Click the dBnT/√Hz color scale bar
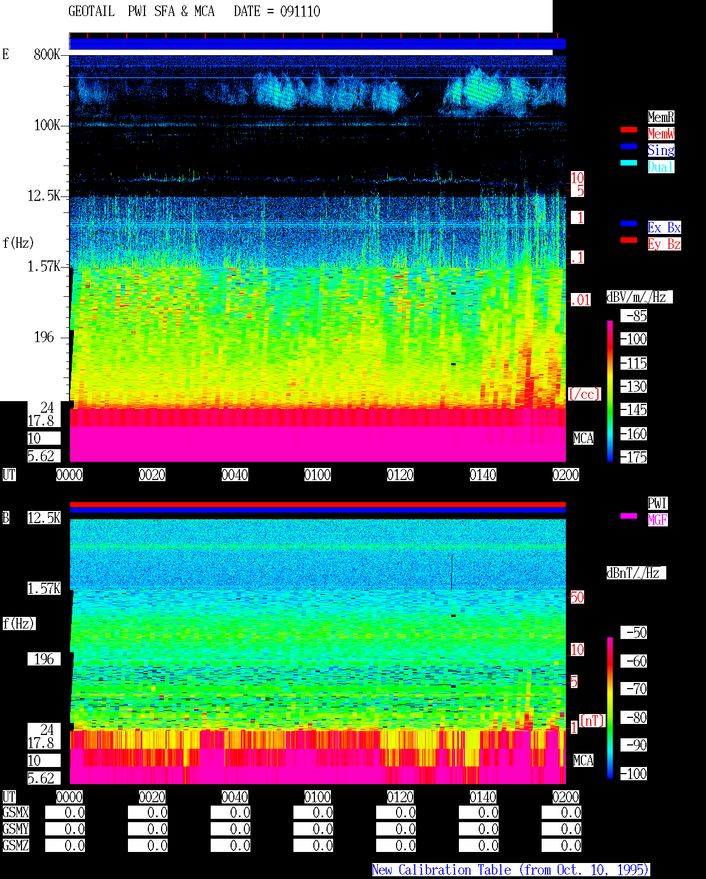 coord(610,708)
